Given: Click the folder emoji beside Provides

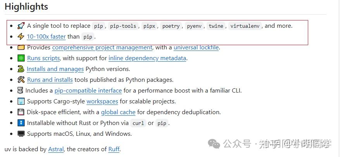Looking at the screenshot, I should pos(21,47).
